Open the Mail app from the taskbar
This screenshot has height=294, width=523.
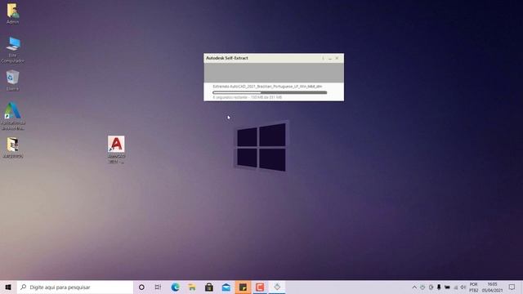click(226, 287)
